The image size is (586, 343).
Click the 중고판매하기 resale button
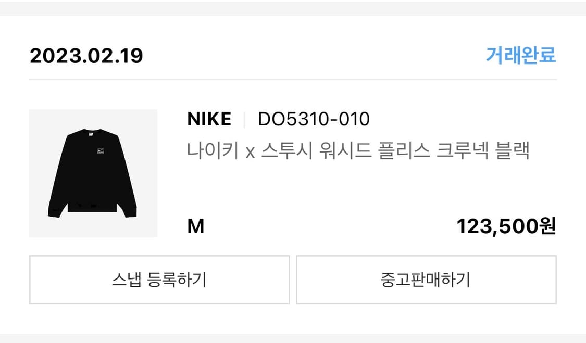click(x=427, y=280)
